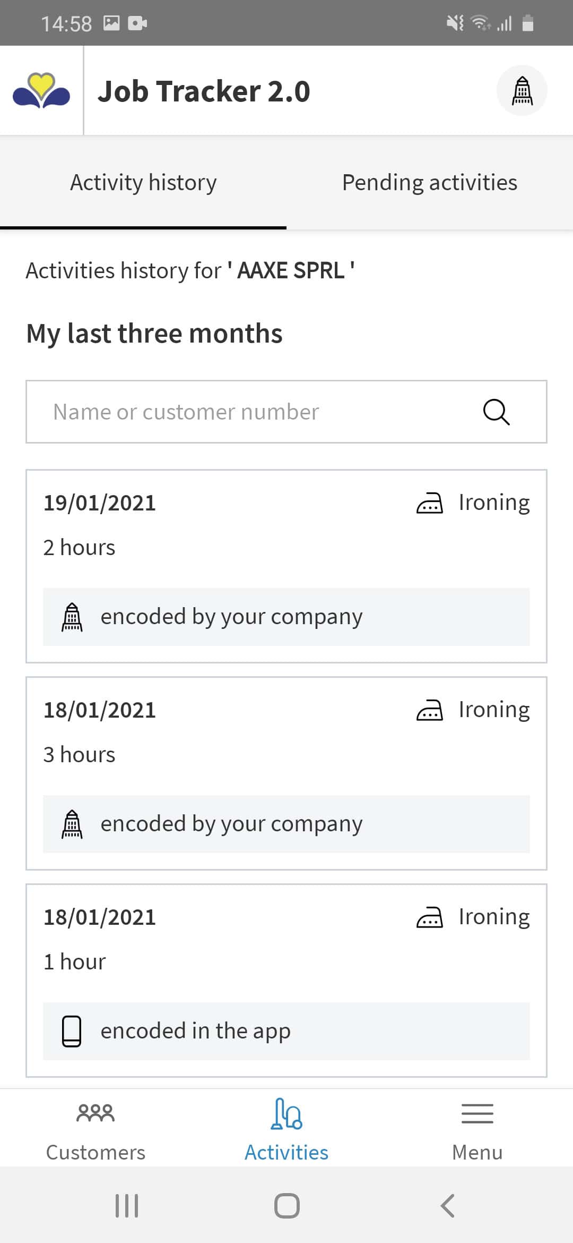
Task: Tap the company building icon in the header
Action: click(x=522, y=91)
